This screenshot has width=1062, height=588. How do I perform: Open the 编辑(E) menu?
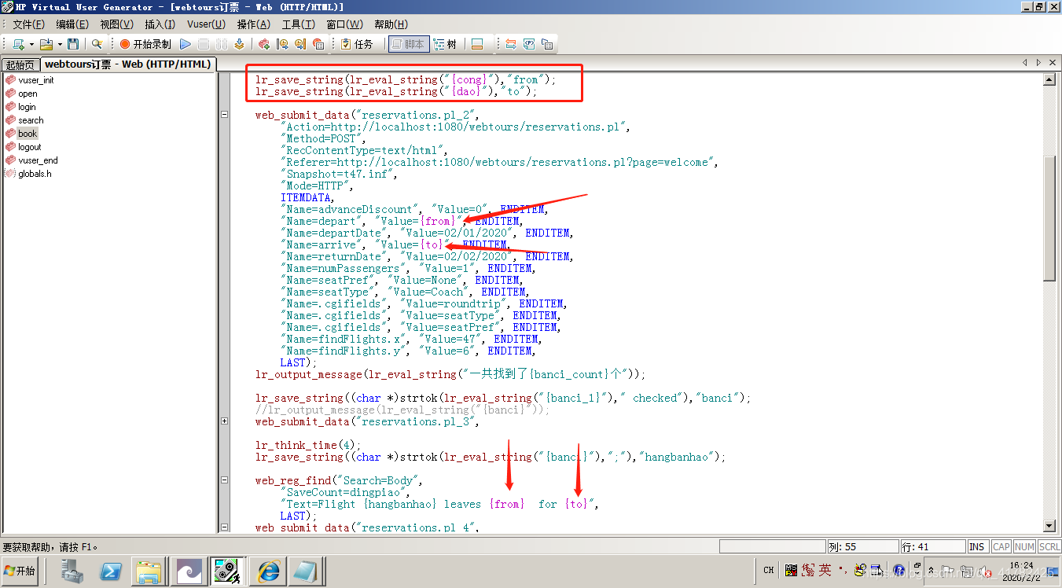tap(72, 24)
